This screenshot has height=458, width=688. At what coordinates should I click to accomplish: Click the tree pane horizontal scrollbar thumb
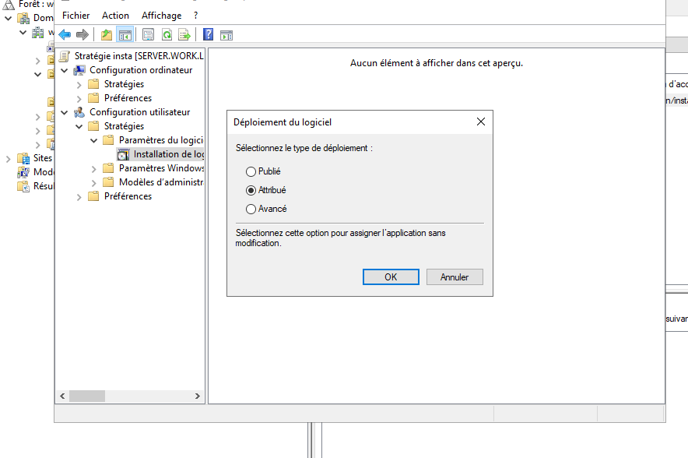coord(87,396)
